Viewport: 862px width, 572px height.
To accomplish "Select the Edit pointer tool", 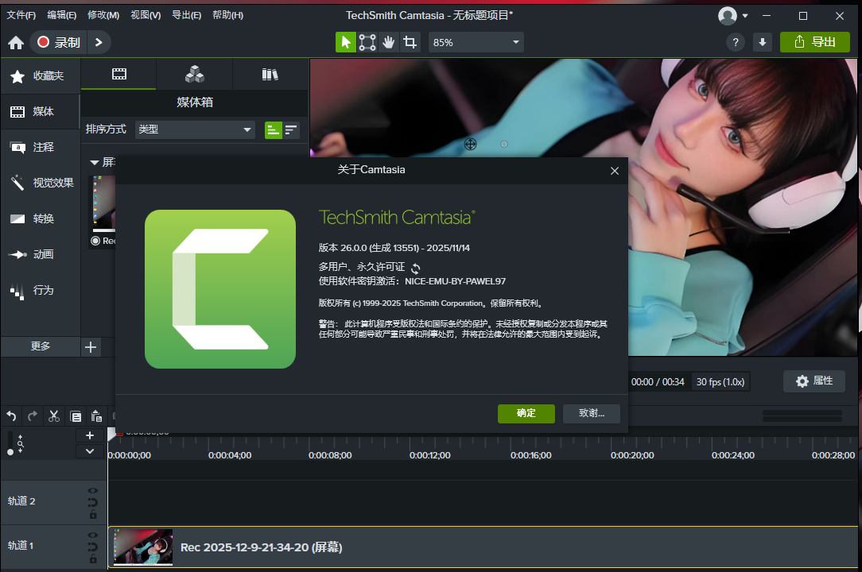I will click(345, 42).
